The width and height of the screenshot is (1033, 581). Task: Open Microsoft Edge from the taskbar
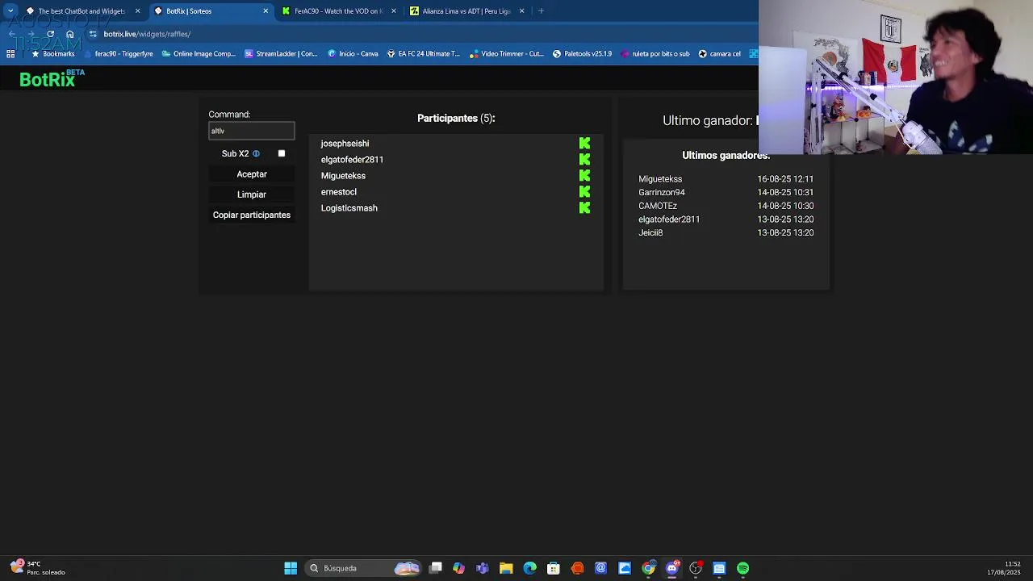[x=529, y=568]
